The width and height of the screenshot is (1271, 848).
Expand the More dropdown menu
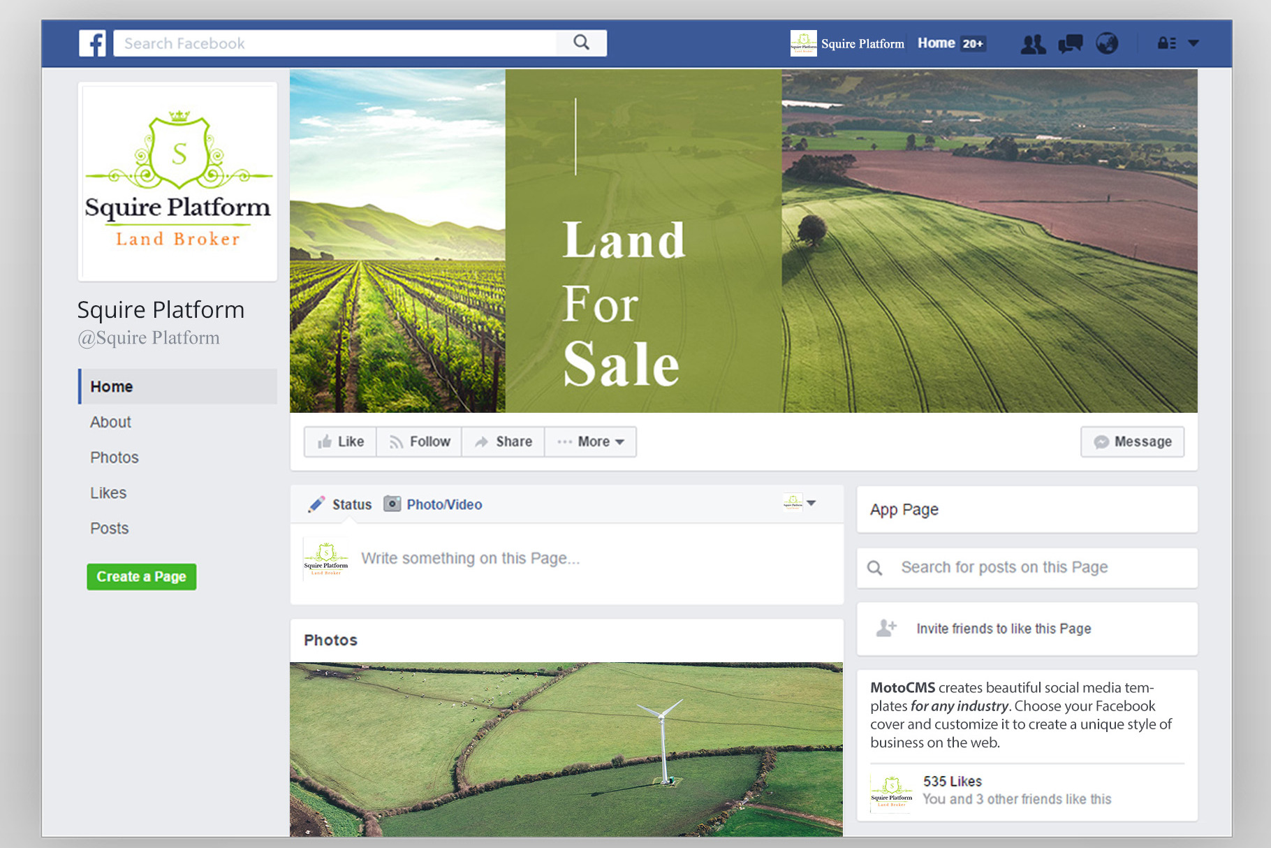tap(591, 441)
